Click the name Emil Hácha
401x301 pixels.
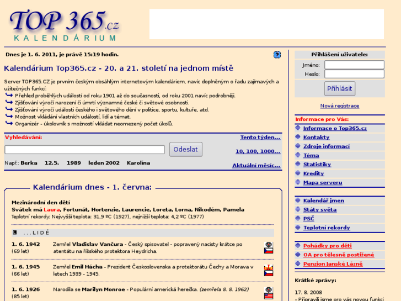coord(87,267)
